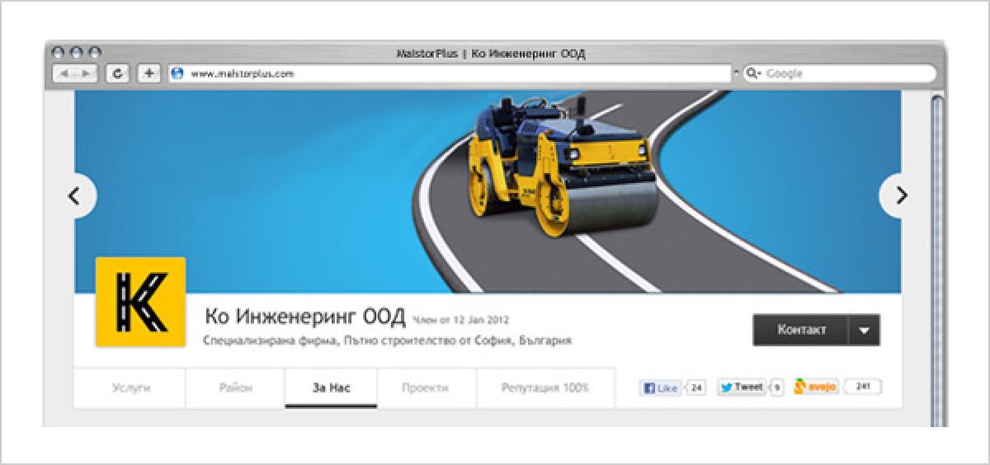990x465 pixels.
Task: Expand the dropdown arrow beside Контакт
Action: pyautogui.click(x=864, y=330)
